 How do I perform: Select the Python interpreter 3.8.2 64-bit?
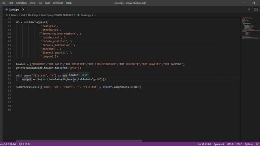(8, 144)
